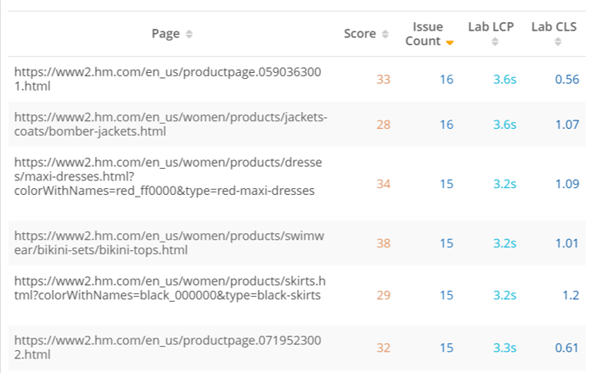Open issue count 16 for bomber-jackets
The height and width of the screenshot is (373, 601).
pos(447,125)
